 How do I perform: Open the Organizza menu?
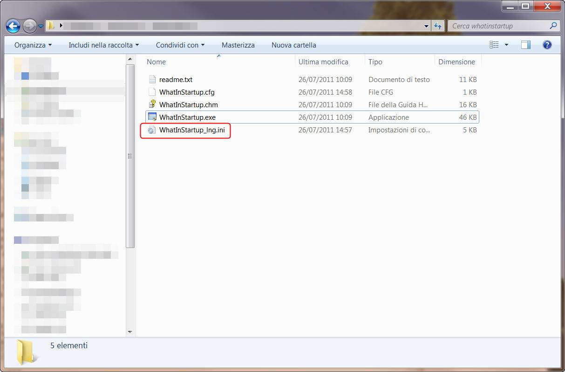coord(33,45)
